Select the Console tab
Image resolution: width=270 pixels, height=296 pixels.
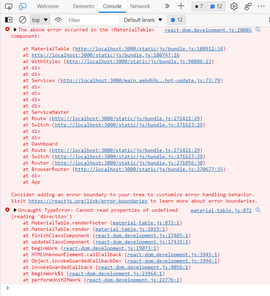(x=112, y=6)
